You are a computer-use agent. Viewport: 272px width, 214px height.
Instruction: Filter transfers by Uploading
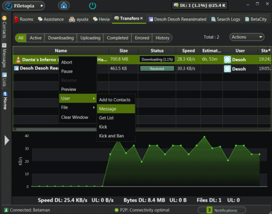[x=90, y=38]
